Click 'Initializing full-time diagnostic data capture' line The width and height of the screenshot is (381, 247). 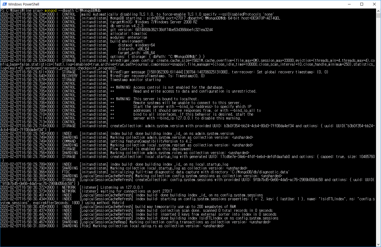coord(200,172)
